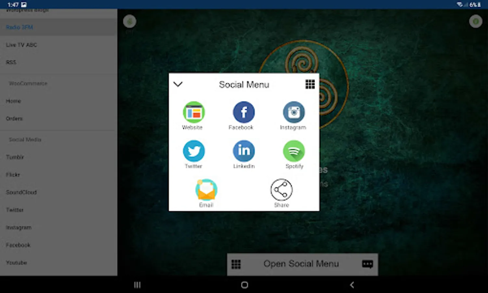The width and height of the screenshot is (488, 293).
Task: Open Home under WooCommerce
Action: pyautogui.click(x=59, y=101)
